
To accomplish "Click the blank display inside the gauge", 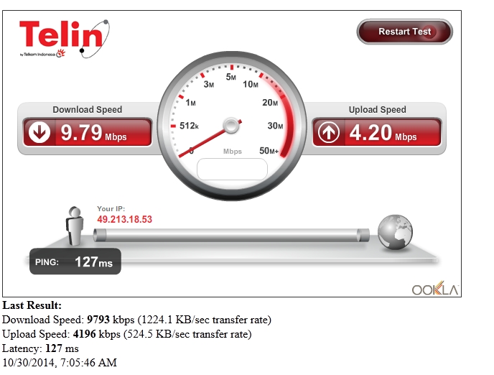I will [x=232, y=170].
